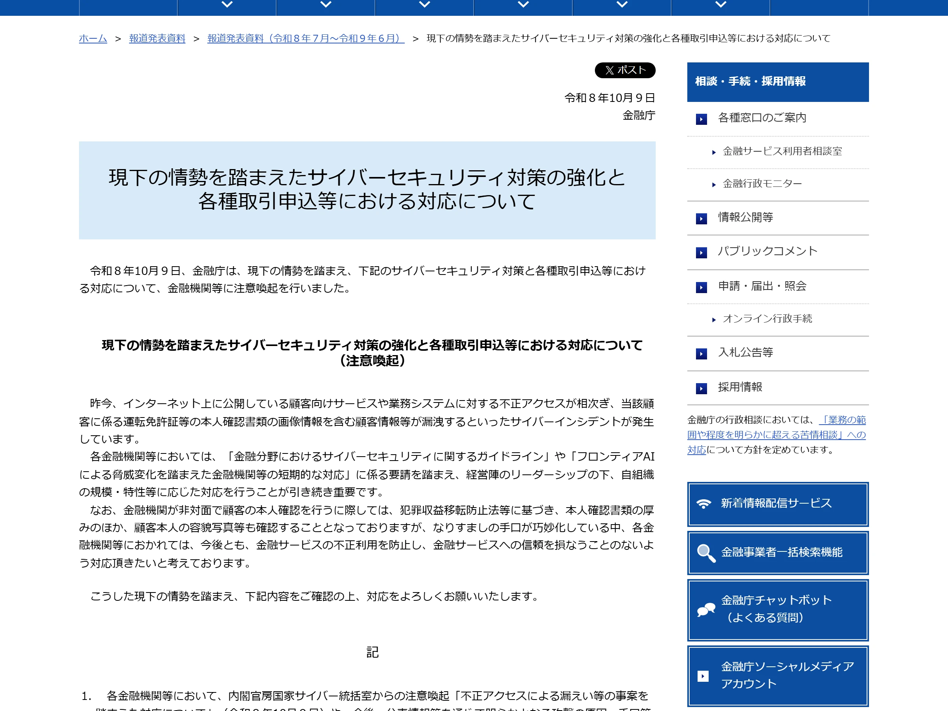Click the Wi-Fi icon on 新着情報配信サービス banner
The height and width of the screenshot is (711, 948).
point(703,504)
